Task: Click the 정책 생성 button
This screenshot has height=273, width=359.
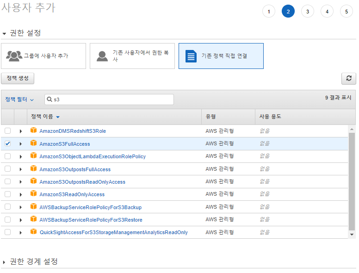Action: pos(18,78)
